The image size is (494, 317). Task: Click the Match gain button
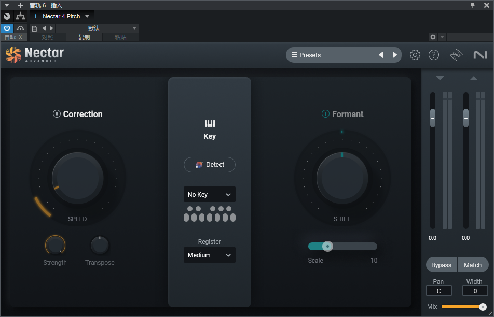coord(473,265)
